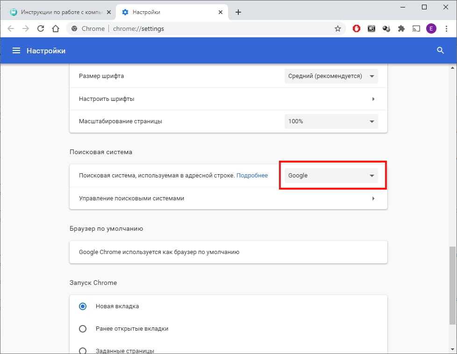This screenshot has height=354, width=457.
Task: Open the Масштабирование страницы 100% dropdown
Action: tap(331, 121)
